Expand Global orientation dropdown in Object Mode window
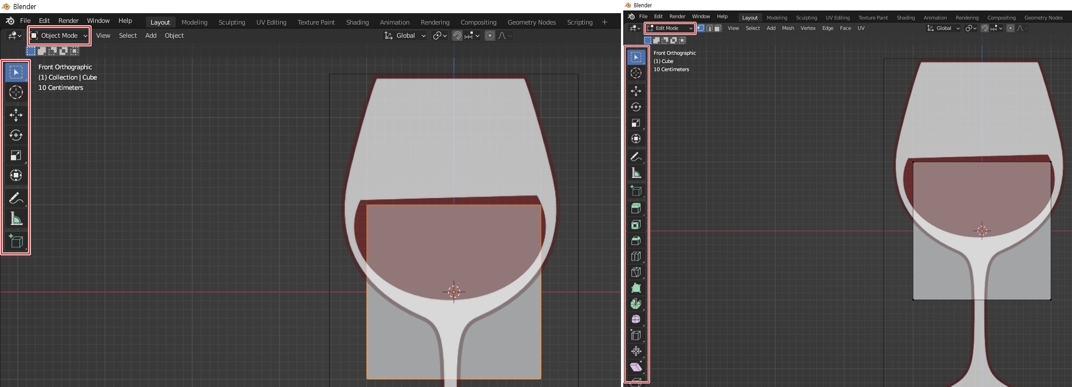 point(405,35)
